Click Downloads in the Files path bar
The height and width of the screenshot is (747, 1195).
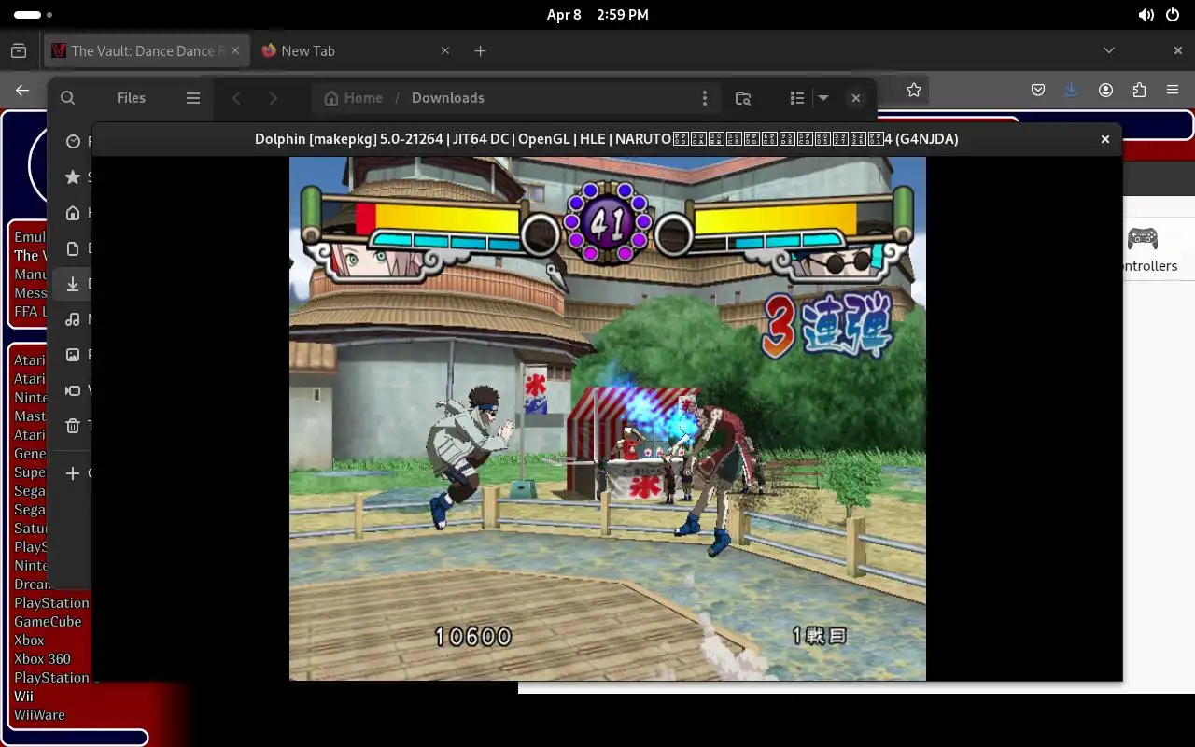[447, 98]
